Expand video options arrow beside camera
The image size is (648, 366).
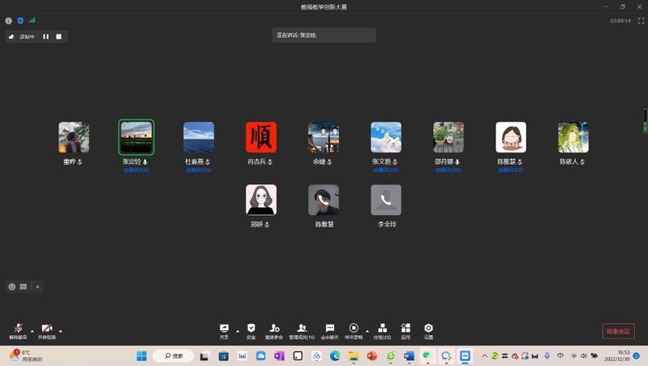click(61, 330)
